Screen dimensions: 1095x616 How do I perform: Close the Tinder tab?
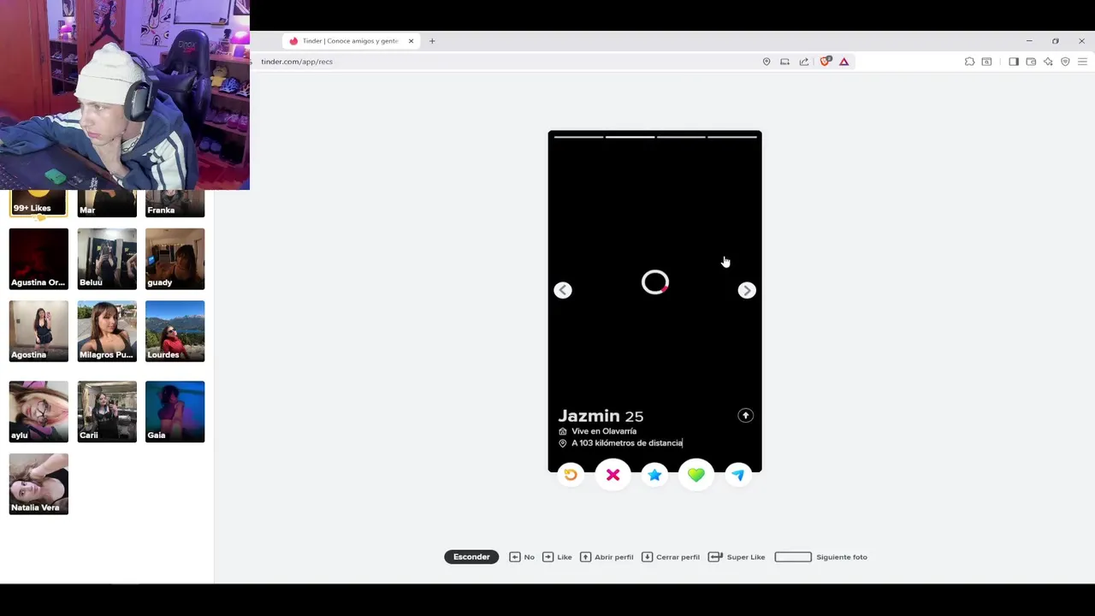point(411,41)
